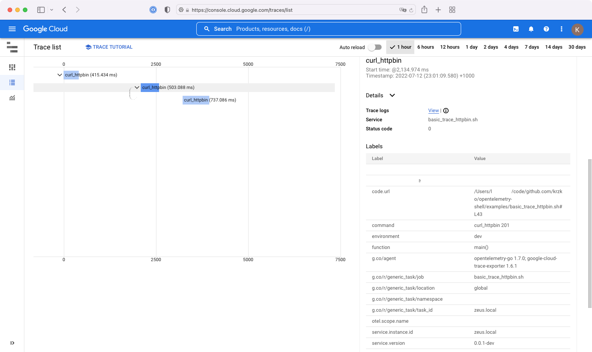Open the notifications bell
The image size is (592, 352).
click(x=531, y=29)
